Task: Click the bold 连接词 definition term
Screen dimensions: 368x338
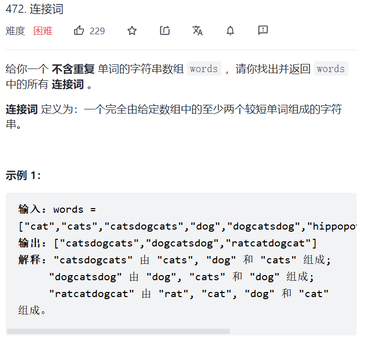Action: pyautogui.click(x=21, y=109)
